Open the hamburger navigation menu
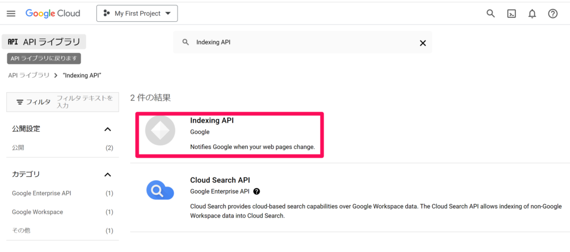The width and height of the screenshot is (570, 252). (x=11, y=14)
